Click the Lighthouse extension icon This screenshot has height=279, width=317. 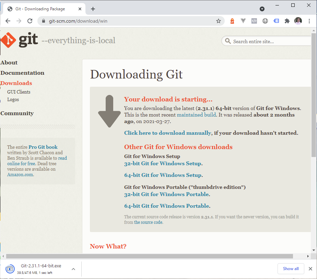pos(232,21)
